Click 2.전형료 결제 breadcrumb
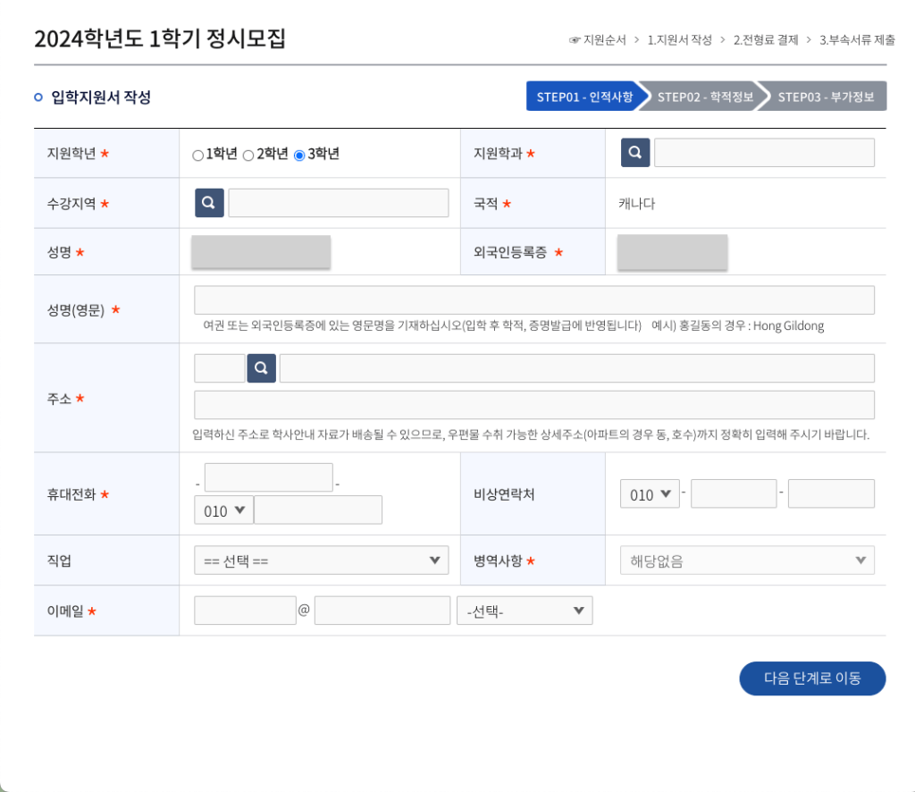This screenshot has height=792, width=915. pyautogui.click(x=766, y=39)
